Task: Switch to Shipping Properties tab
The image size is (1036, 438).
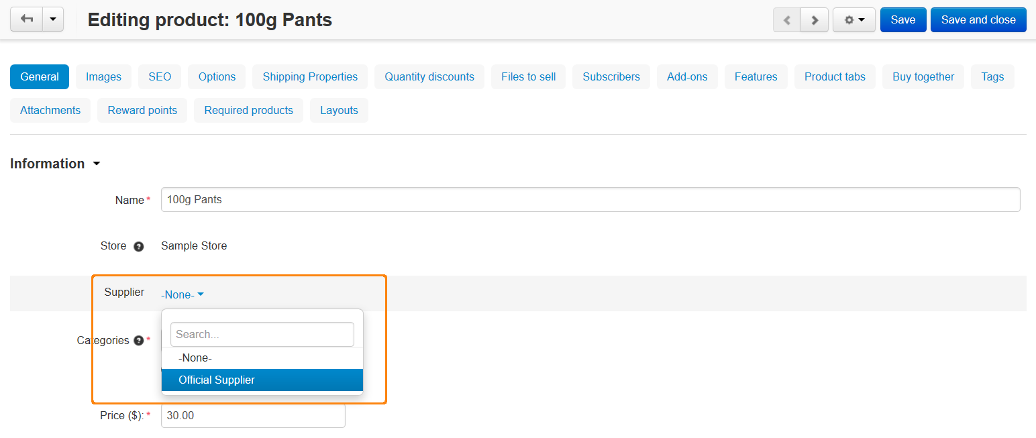Action: pos(310,76)
